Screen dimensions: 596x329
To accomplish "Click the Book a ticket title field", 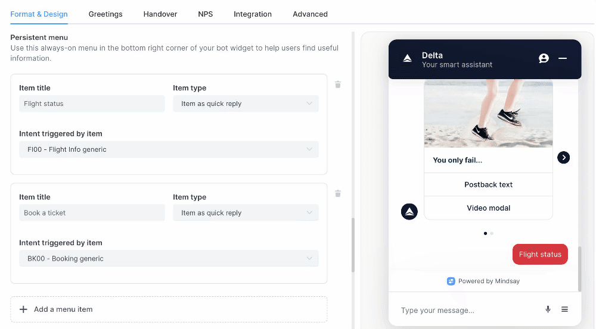I will click(92, 213).
